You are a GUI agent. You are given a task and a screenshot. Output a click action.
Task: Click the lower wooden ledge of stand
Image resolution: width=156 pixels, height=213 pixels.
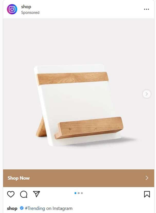point(89,128)
